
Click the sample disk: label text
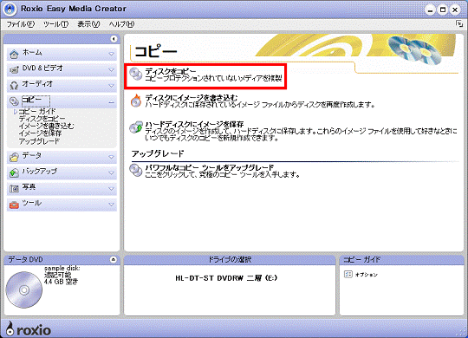tap(62, 268)
